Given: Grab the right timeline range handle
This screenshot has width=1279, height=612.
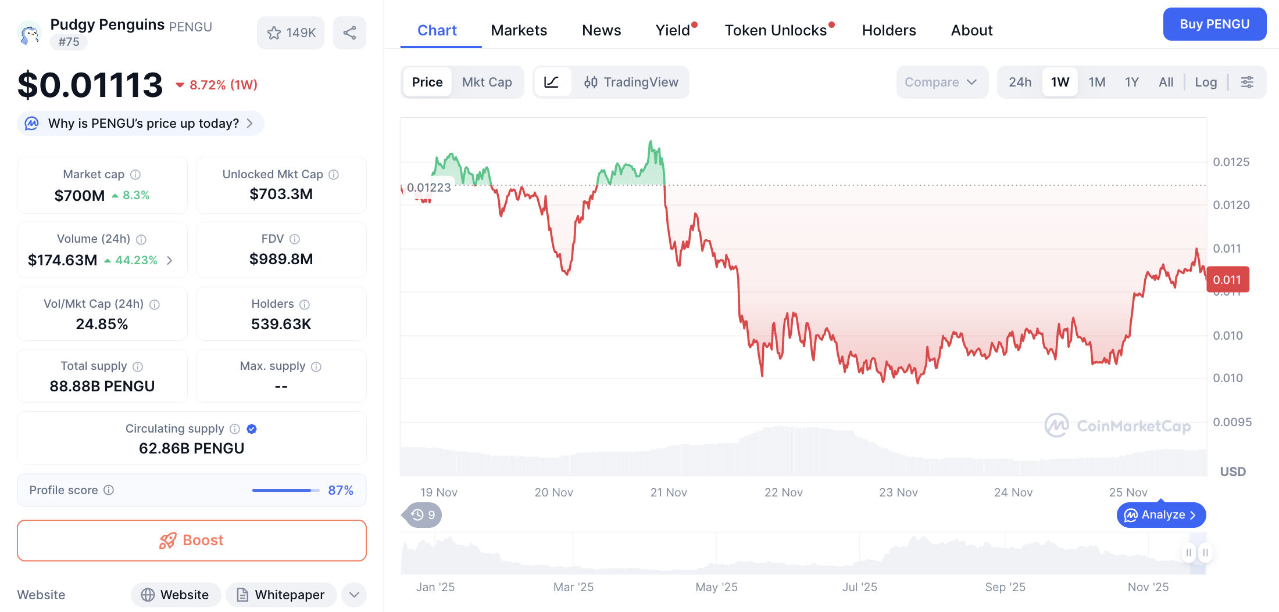Looking at the screenshot, I should (1205, 552).
